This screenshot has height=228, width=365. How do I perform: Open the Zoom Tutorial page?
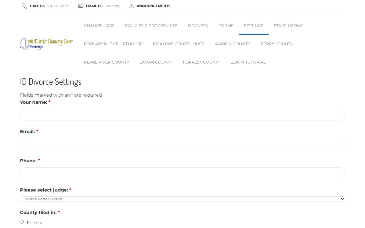point(248,62)
